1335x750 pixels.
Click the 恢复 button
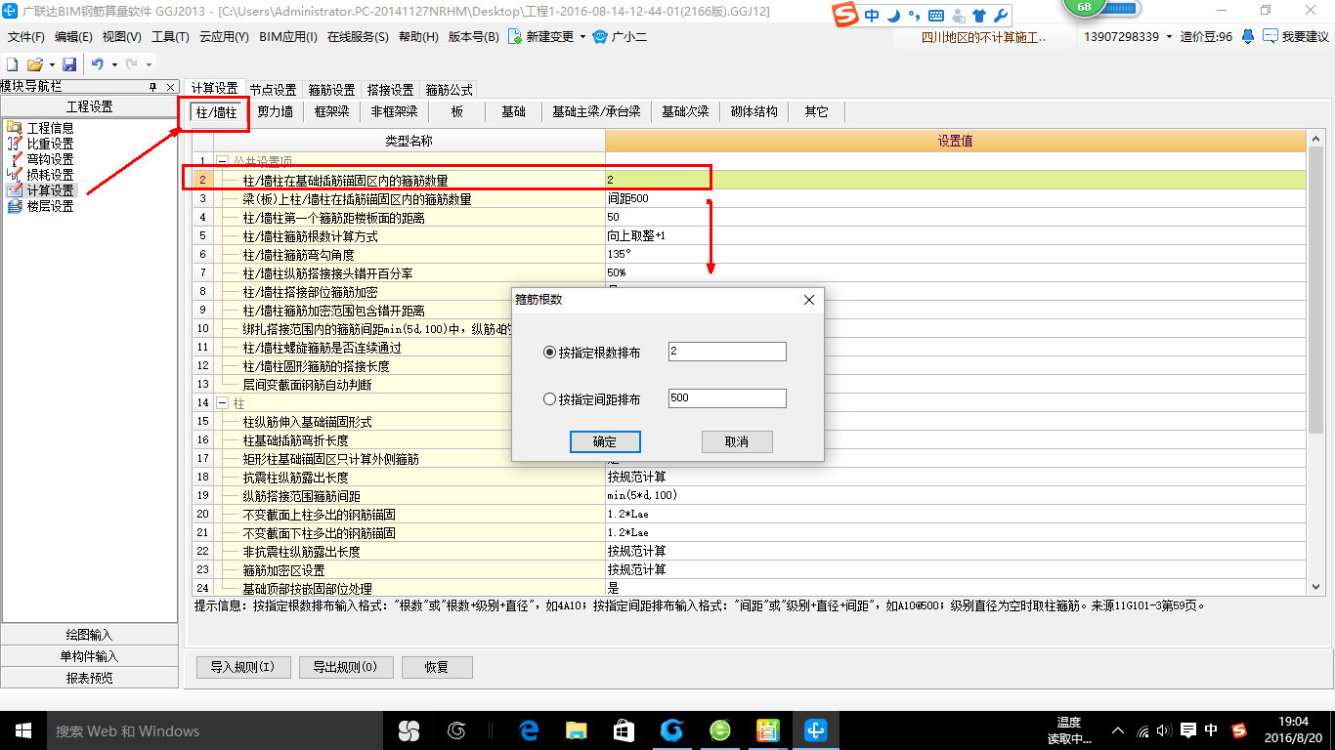click(437, 667)
